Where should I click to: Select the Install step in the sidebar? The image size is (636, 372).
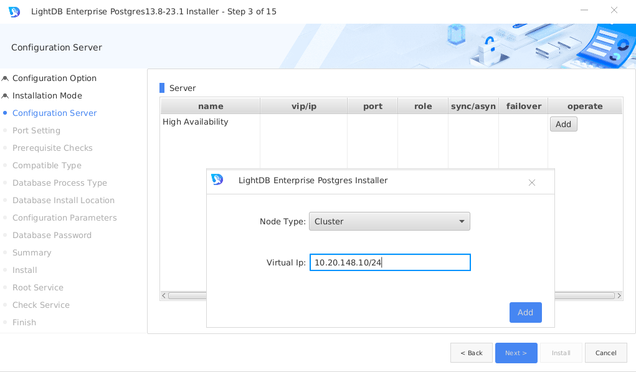click(24, 270)
